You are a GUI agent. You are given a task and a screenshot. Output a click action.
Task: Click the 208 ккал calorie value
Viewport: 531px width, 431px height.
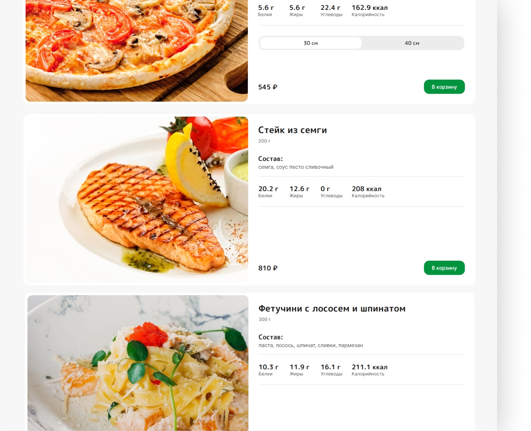[367, 189]
